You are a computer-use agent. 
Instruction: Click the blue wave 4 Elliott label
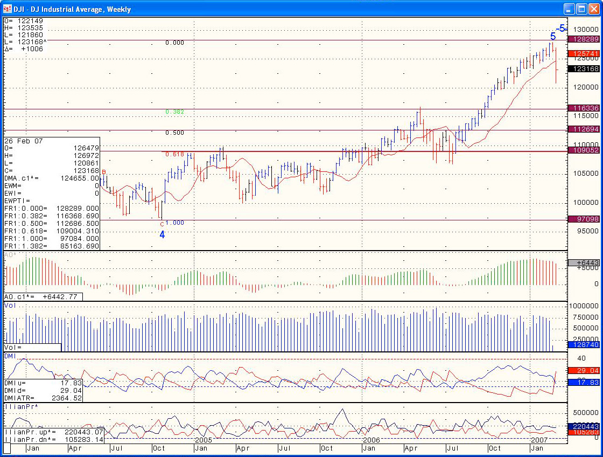(x=162, y=235)
